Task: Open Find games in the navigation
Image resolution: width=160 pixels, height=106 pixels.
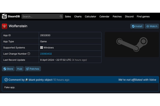Action: pos(143,17)
